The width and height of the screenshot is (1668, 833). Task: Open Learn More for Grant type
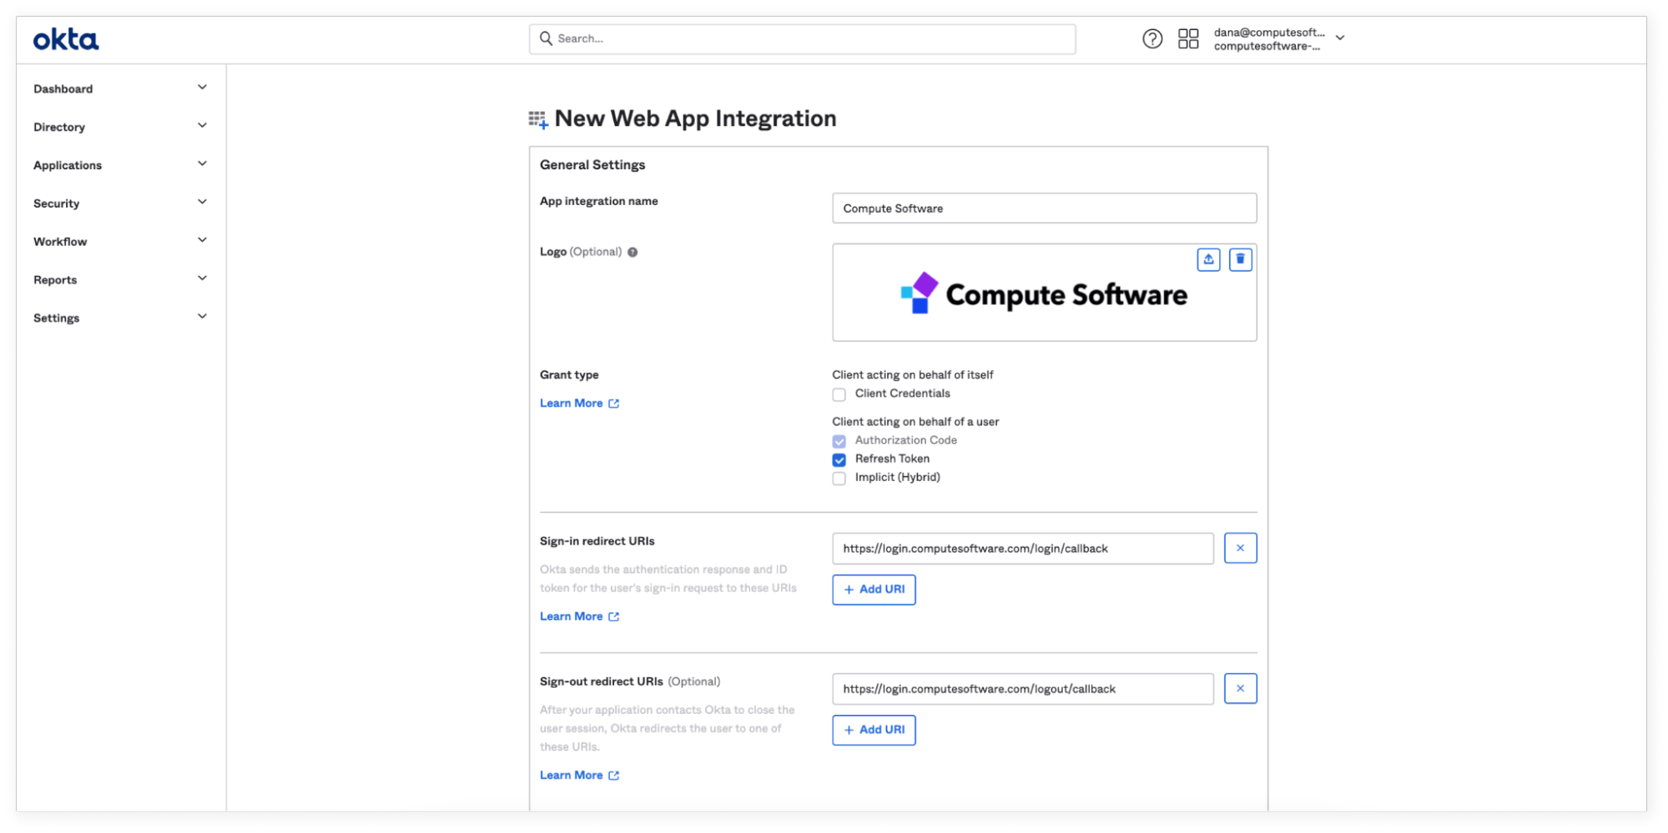[x=579, y=404]
